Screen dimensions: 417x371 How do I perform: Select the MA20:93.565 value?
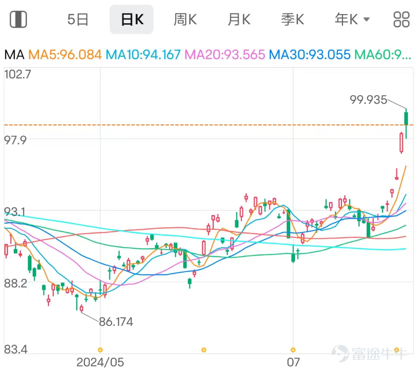[x=225, y=55]
